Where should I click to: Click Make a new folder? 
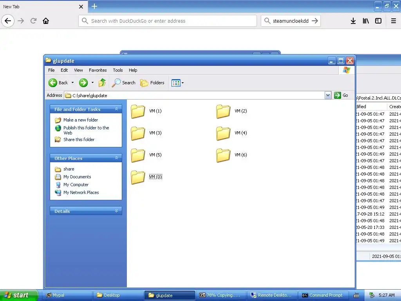[81, 120]
